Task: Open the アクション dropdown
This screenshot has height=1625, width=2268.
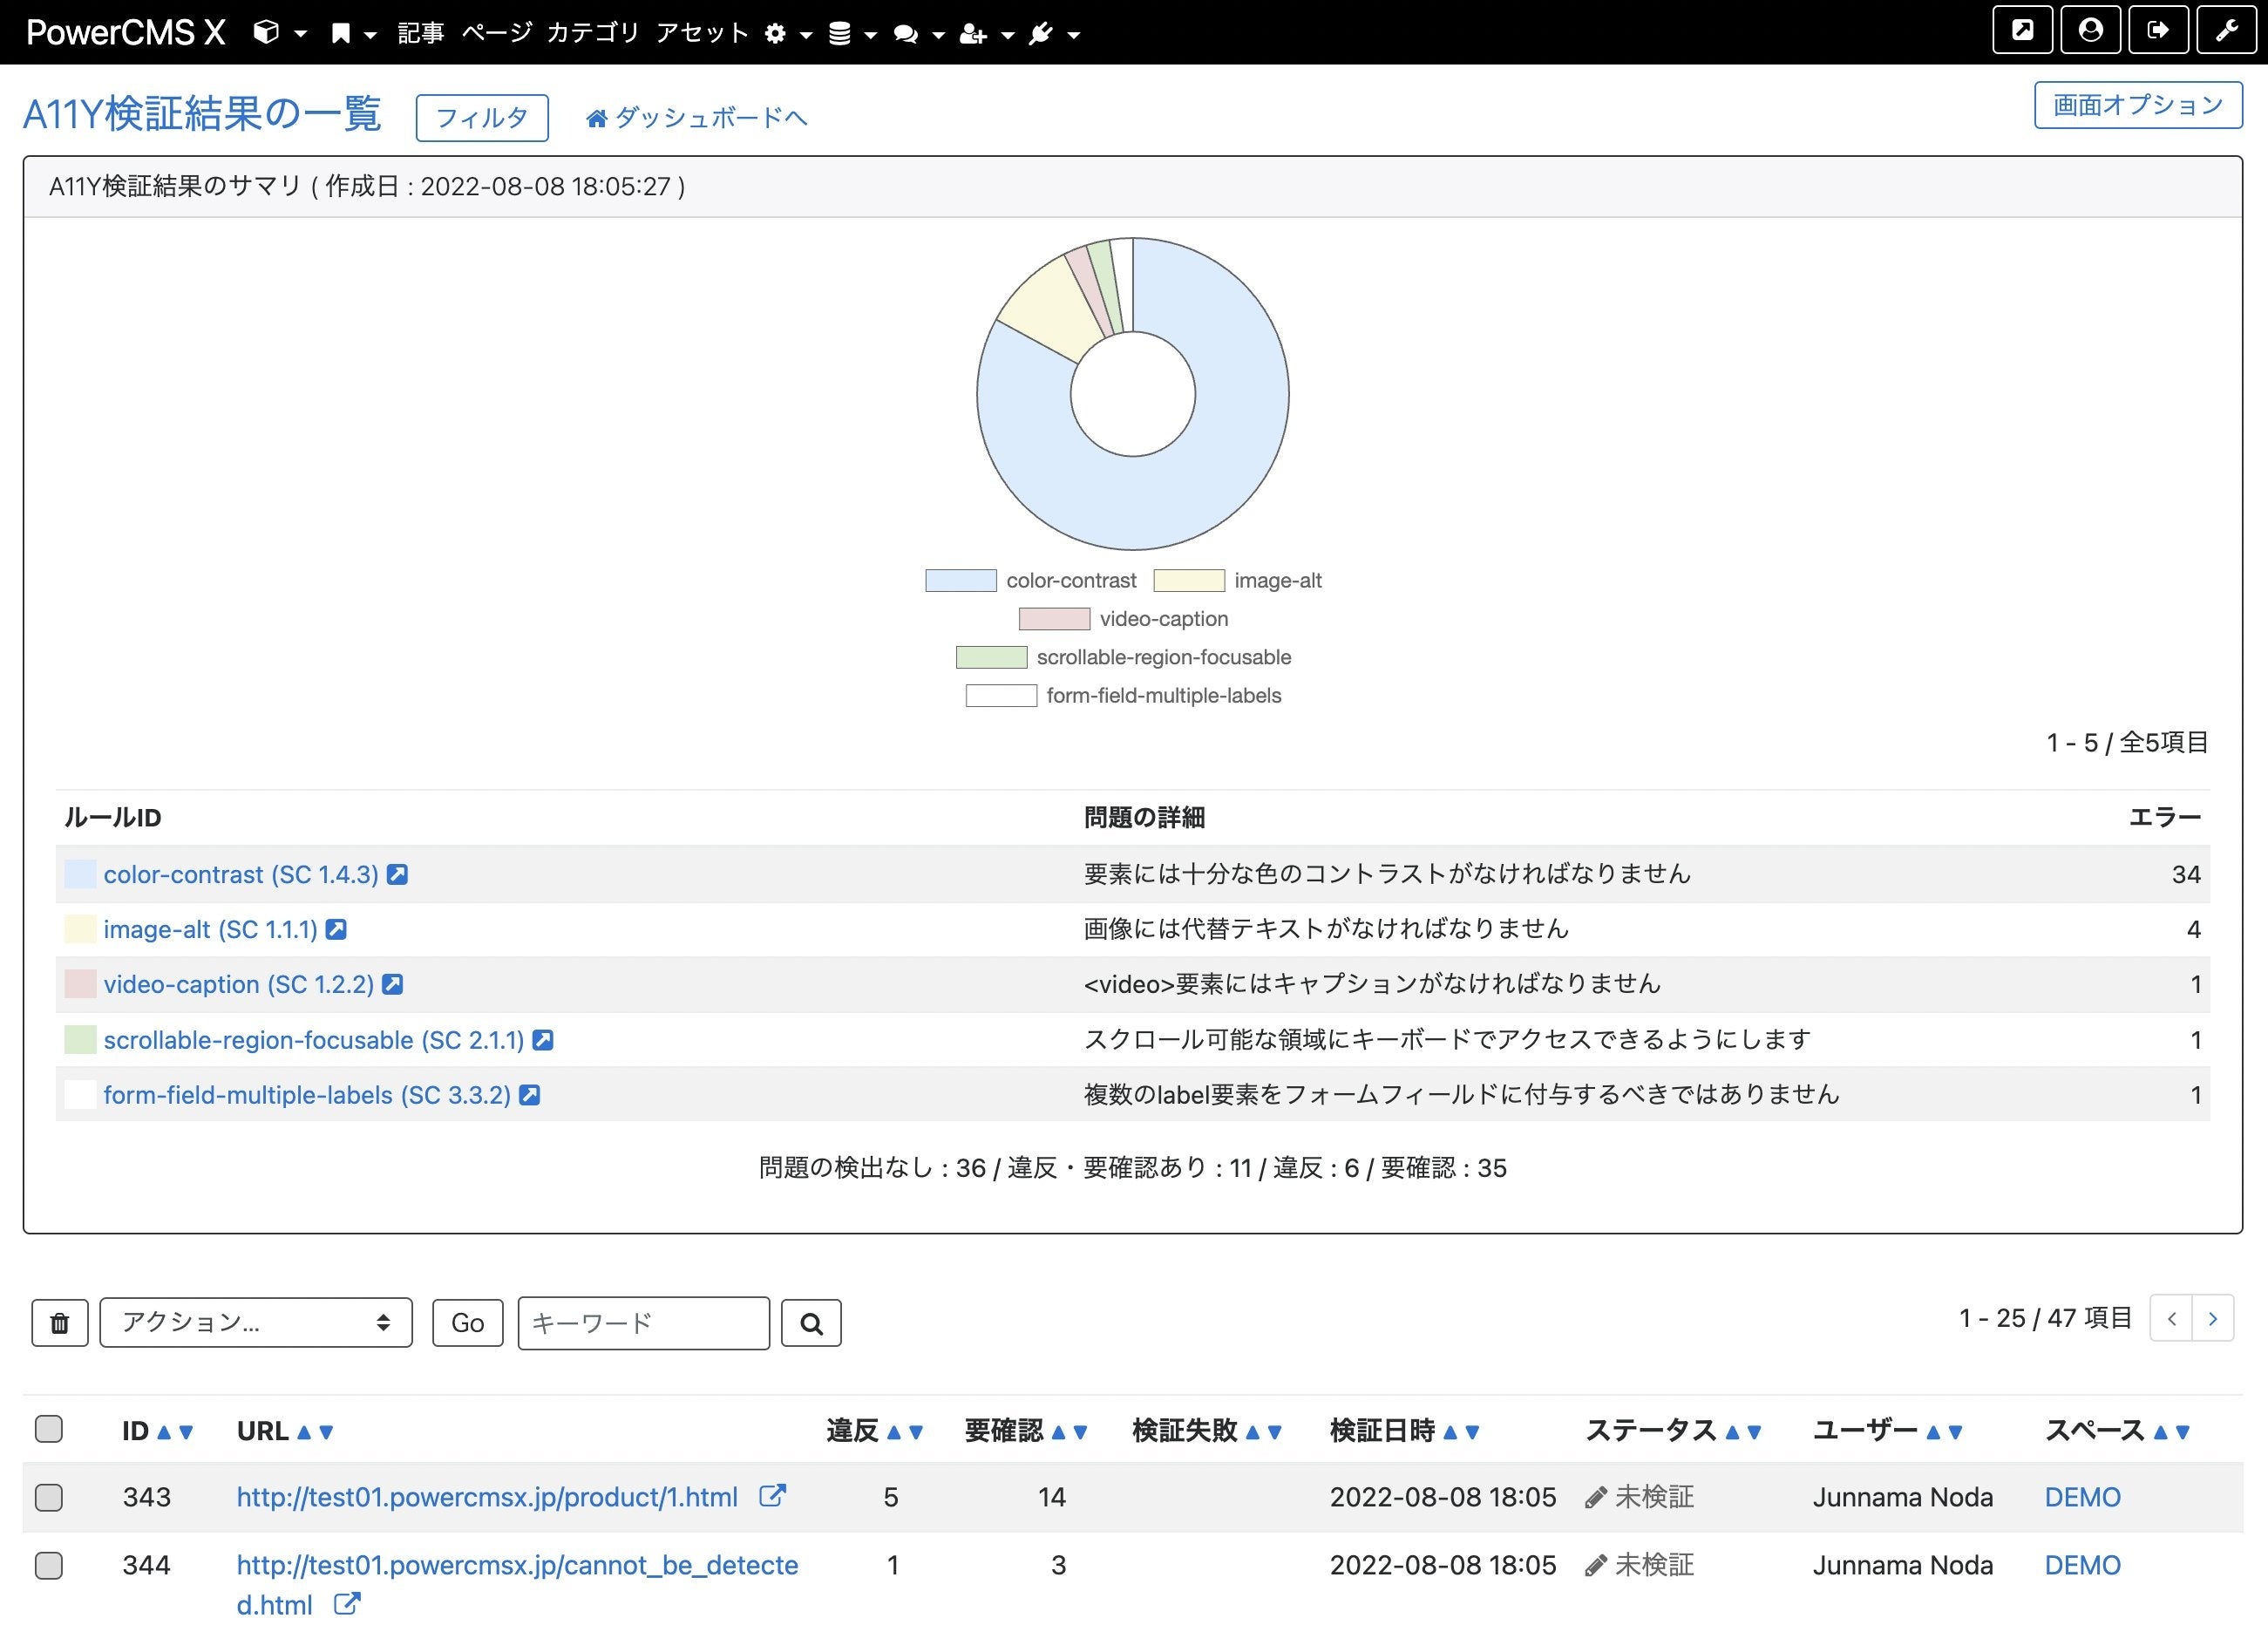Action: [x=255, y=1322]
